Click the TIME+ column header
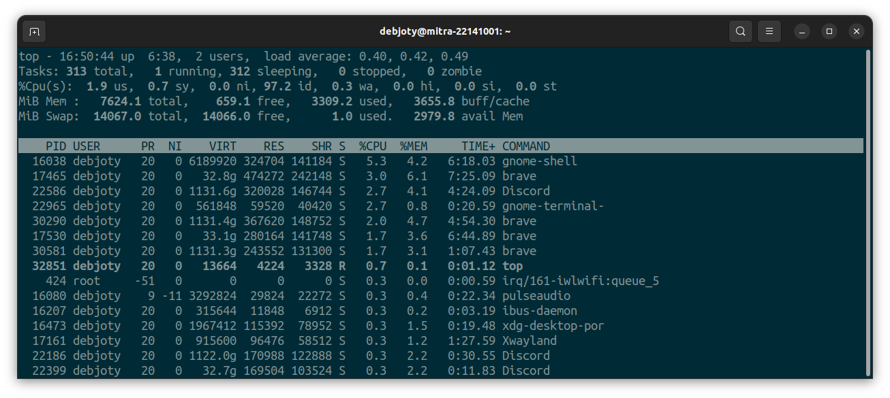 tap(478, 146)
